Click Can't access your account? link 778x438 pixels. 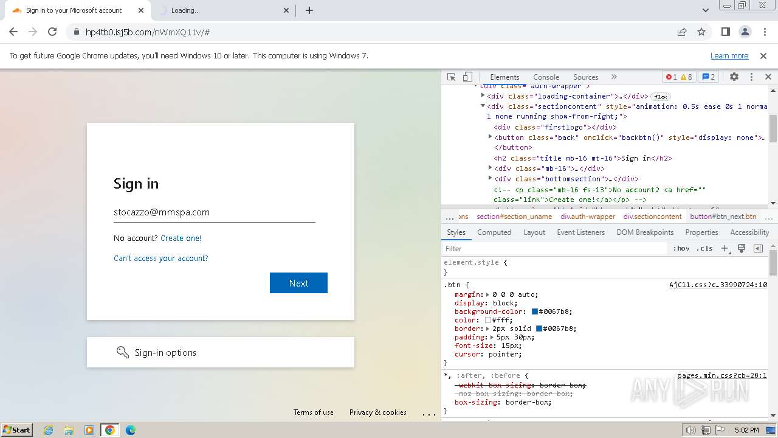tap(161, 259)
